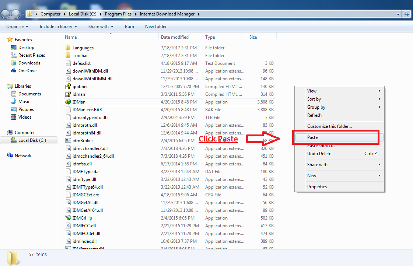
Task: Select the IDMGrHlp application icon
Action: pyautogui.click(x=68, y=218)
